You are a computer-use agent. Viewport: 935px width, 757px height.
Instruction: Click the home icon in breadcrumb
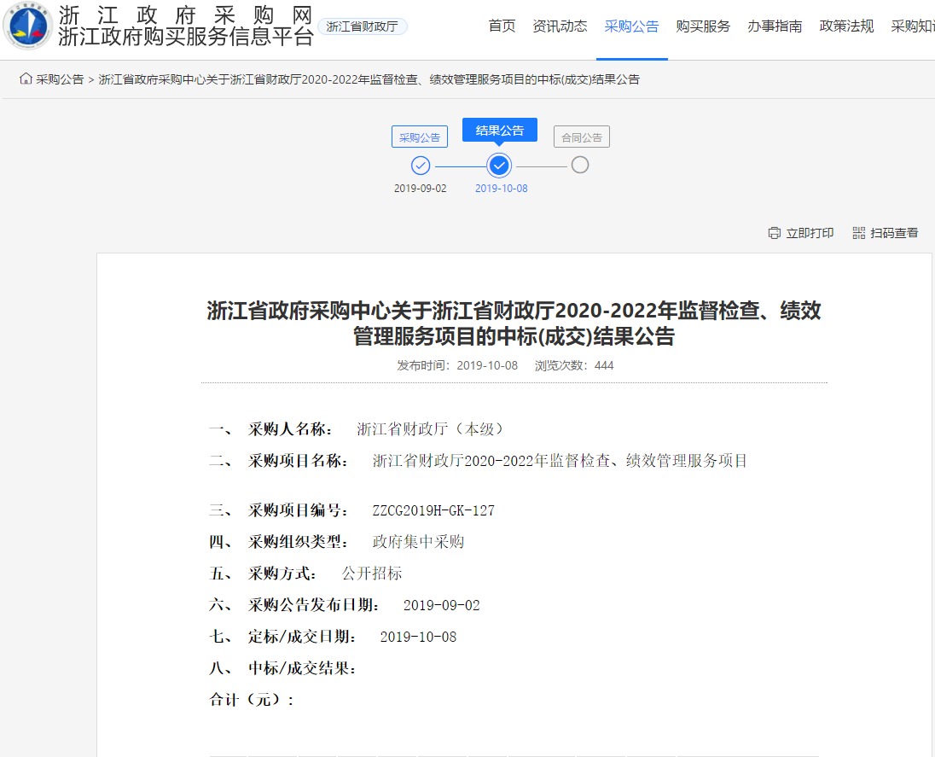26,79
